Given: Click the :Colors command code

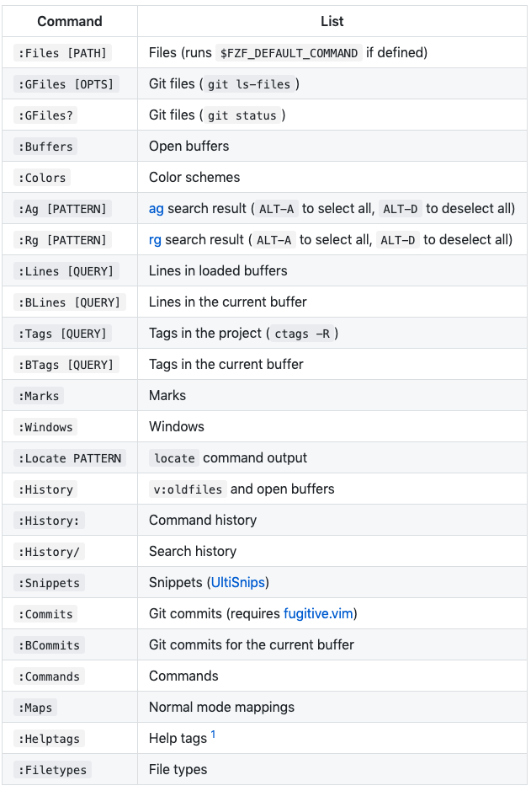Looking at the screenshot, I should pos(42,178).
